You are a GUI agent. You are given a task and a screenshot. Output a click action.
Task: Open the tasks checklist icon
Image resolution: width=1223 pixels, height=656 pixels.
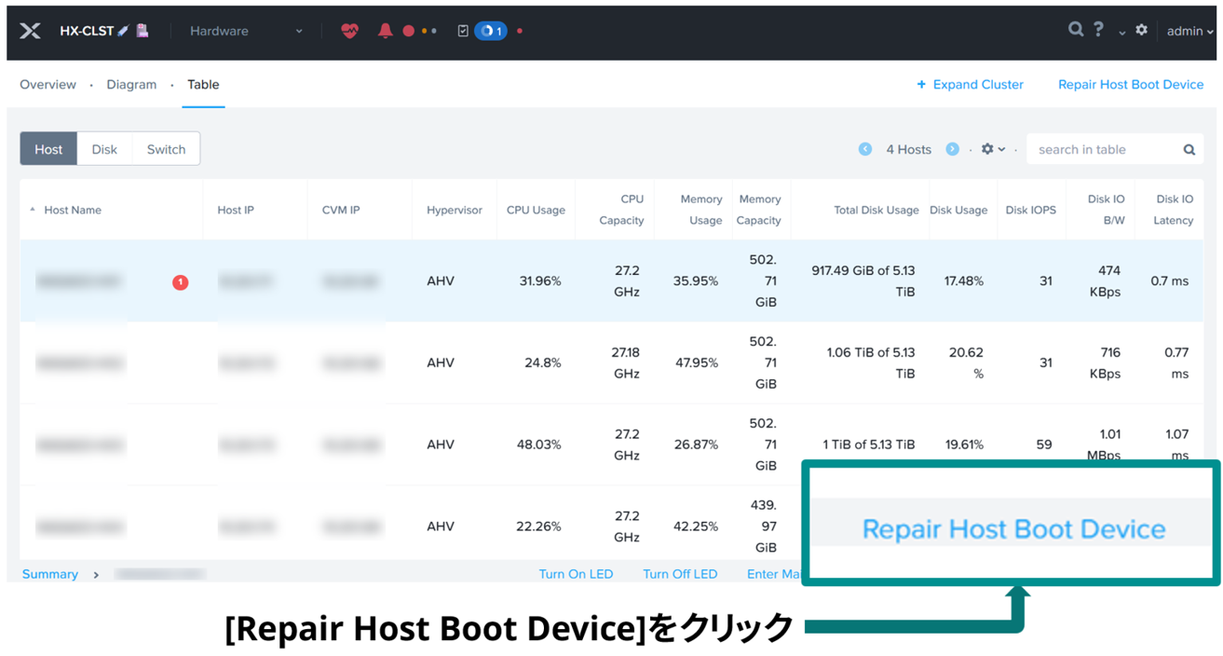click(x=463, y=31)
